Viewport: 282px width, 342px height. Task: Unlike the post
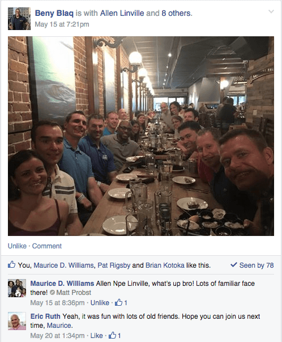tap(17, 246)
